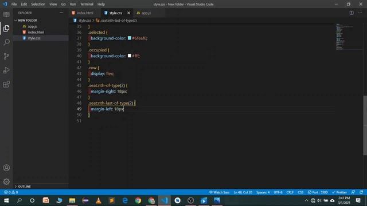This screenshot has width=367, height=206.
Task: Switch to the app.js tab
Action: pos(146,13)
